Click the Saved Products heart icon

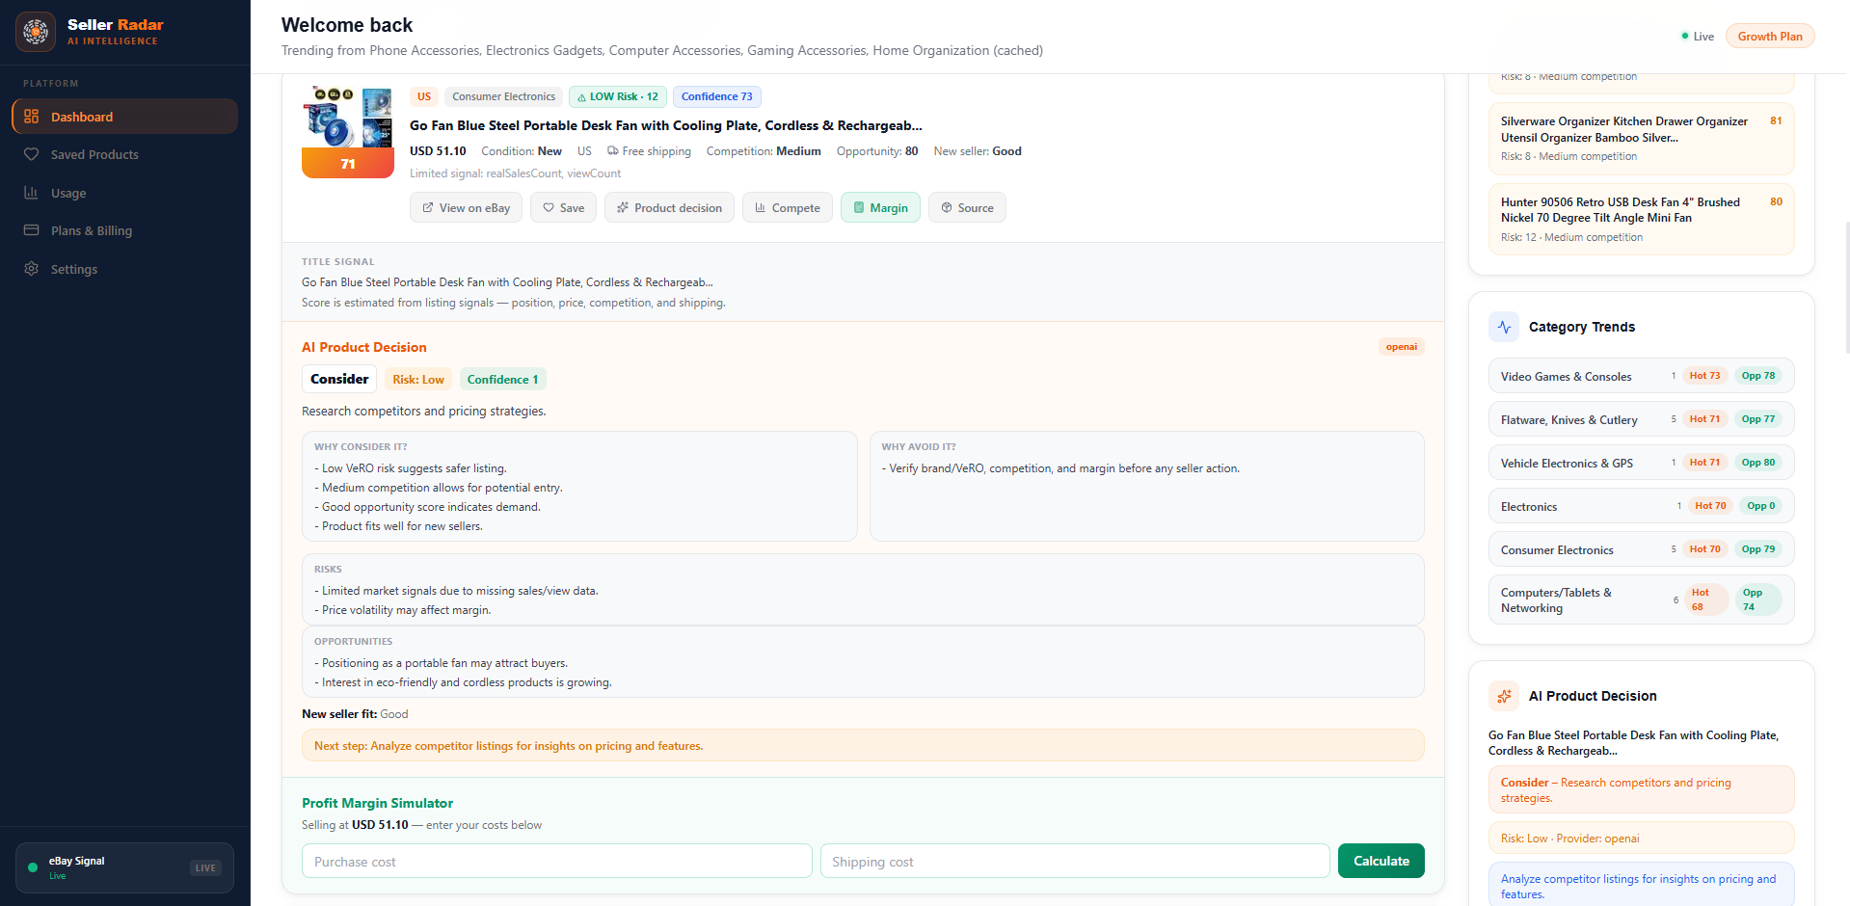32,154
